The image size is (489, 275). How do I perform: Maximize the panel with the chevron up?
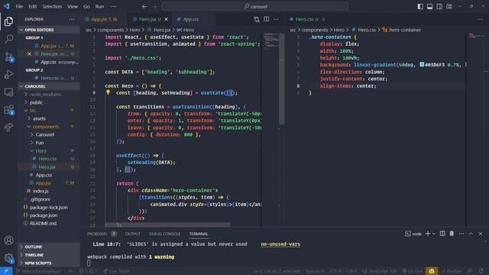coord(471,234)
